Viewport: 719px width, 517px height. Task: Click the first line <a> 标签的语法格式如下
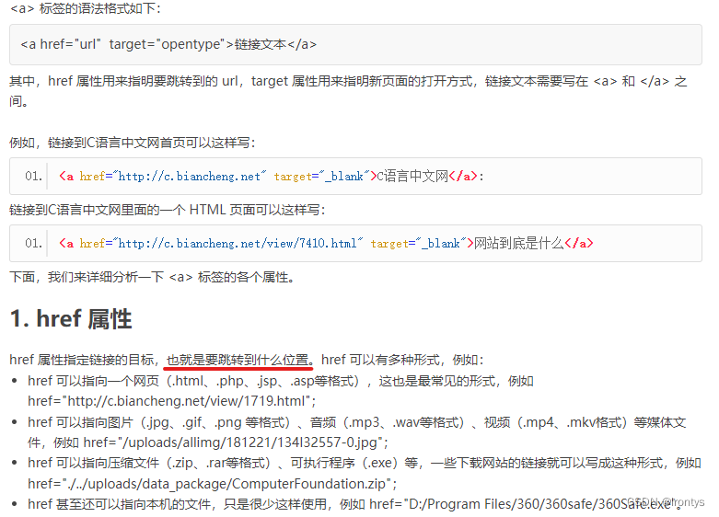coord(86,8)
